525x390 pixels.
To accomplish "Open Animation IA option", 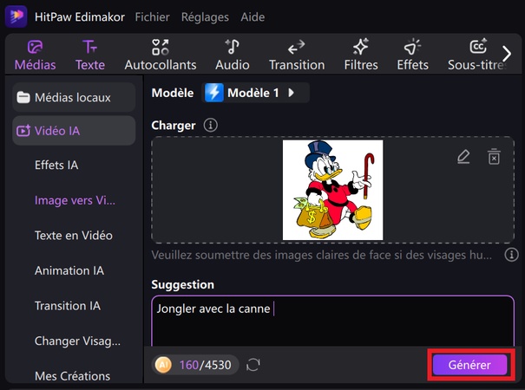I will pyautogui.click(x=69, y=270).
